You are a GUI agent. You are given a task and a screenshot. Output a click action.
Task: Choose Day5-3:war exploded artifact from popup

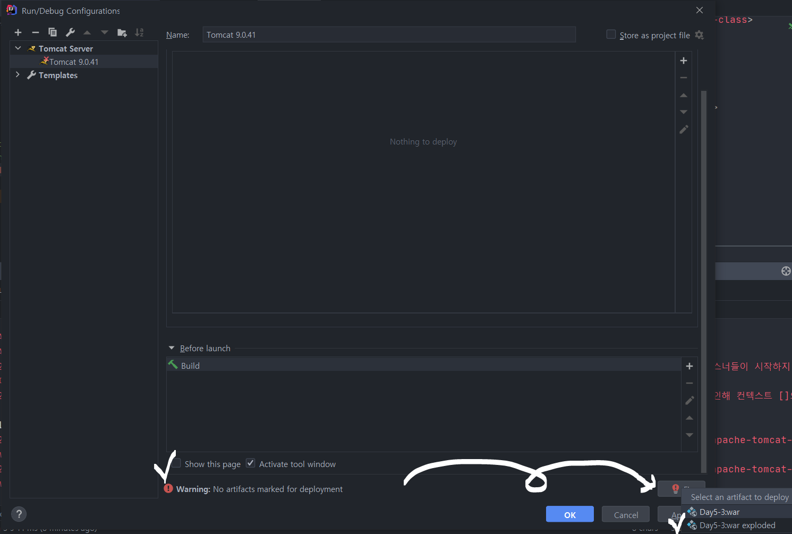pyautogui.click(x=736, y=525)
